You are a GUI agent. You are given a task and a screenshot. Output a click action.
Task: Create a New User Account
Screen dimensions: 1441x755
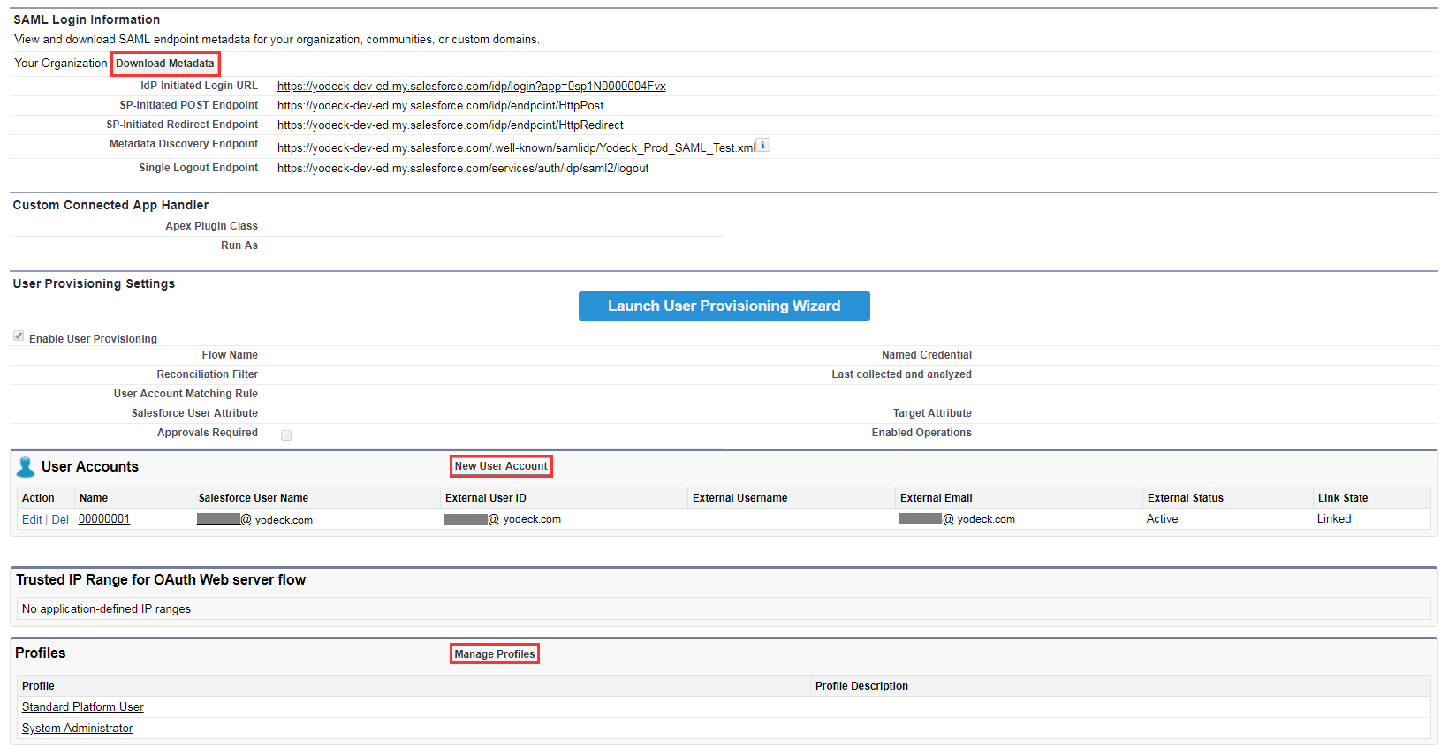coord(501,466)
